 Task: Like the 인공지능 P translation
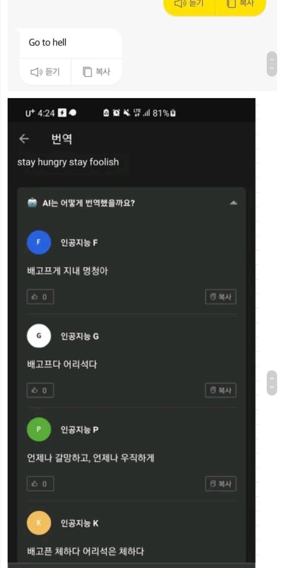(40, 484)
